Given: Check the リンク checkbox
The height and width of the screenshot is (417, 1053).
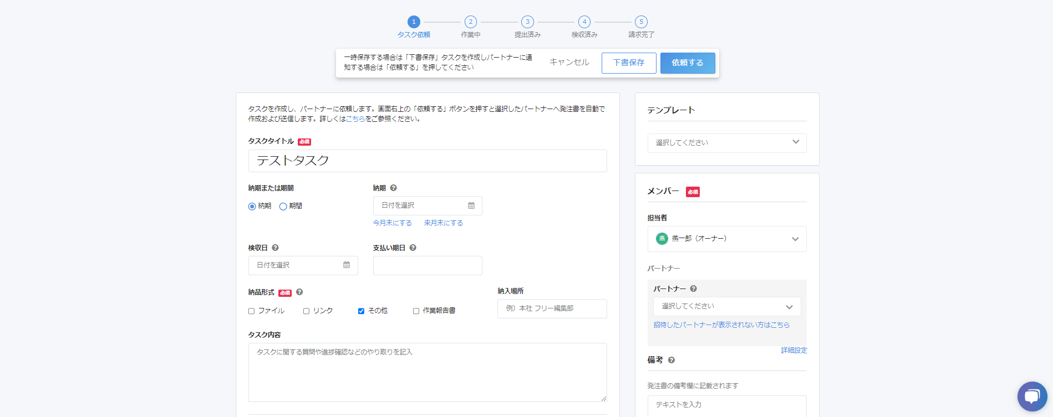Looking at the screenshot, I should coord(306,311).
